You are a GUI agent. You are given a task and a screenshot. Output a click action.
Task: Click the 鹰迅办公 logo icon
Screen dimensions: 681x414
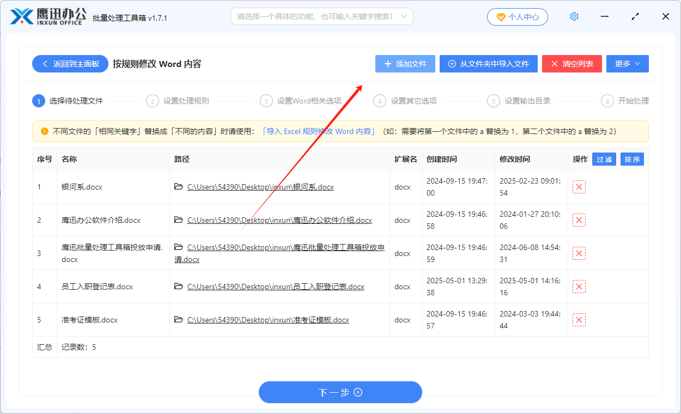(x=21, y=16)
